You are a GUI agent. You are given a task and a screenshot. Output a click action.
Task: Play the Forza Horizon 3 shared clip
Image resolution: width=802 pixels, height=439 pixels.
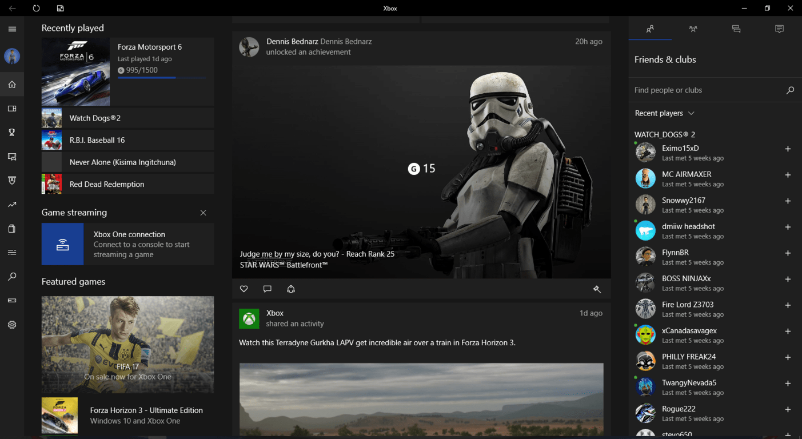pos(421,400)
